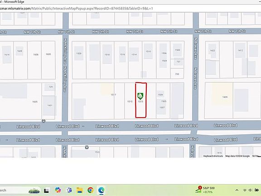Select parcel labeled 1422

tap(213, 50)
